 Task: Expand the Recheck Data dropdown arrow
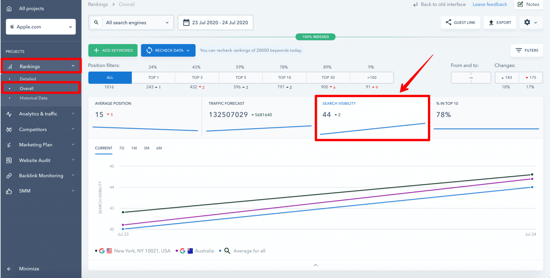188,50
